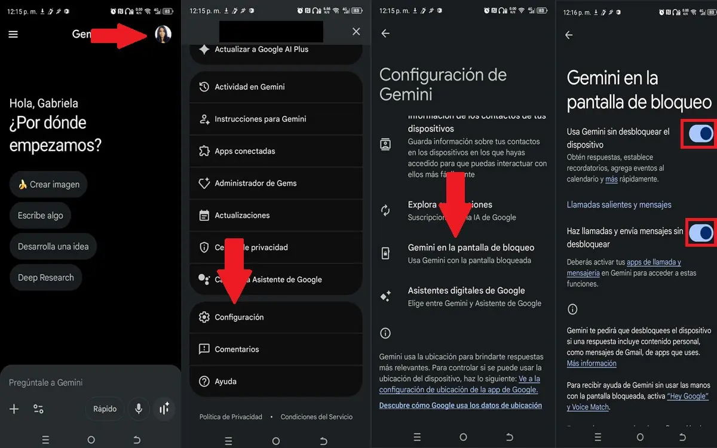Tap the Android home button
This screenshot has width=717, height=448.
pyautogui.click(x=91, y=439)
